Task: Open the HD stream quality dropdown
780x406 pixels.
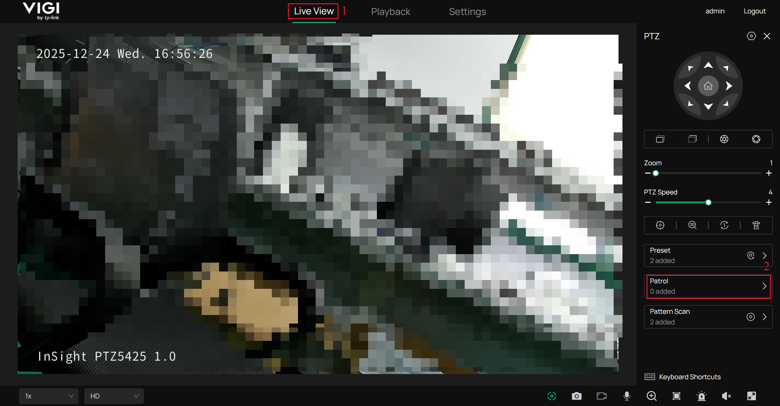Action: click(x=114, y=396)
